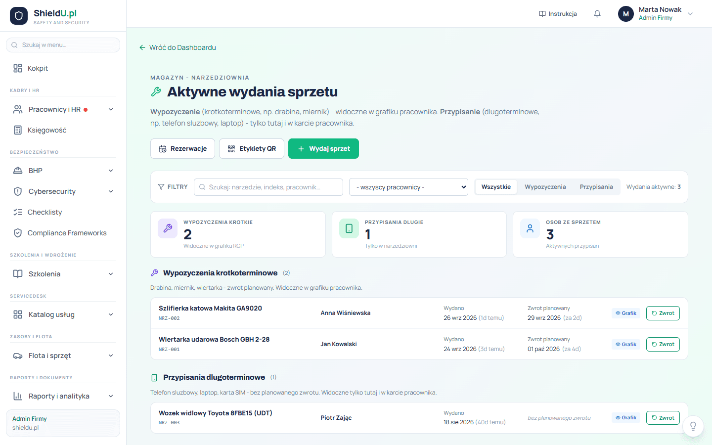Image resolution: width=712 pixels, height=445 pixels.
Task: Focus the Szukaj w menu search box
Action: (63, 45)
